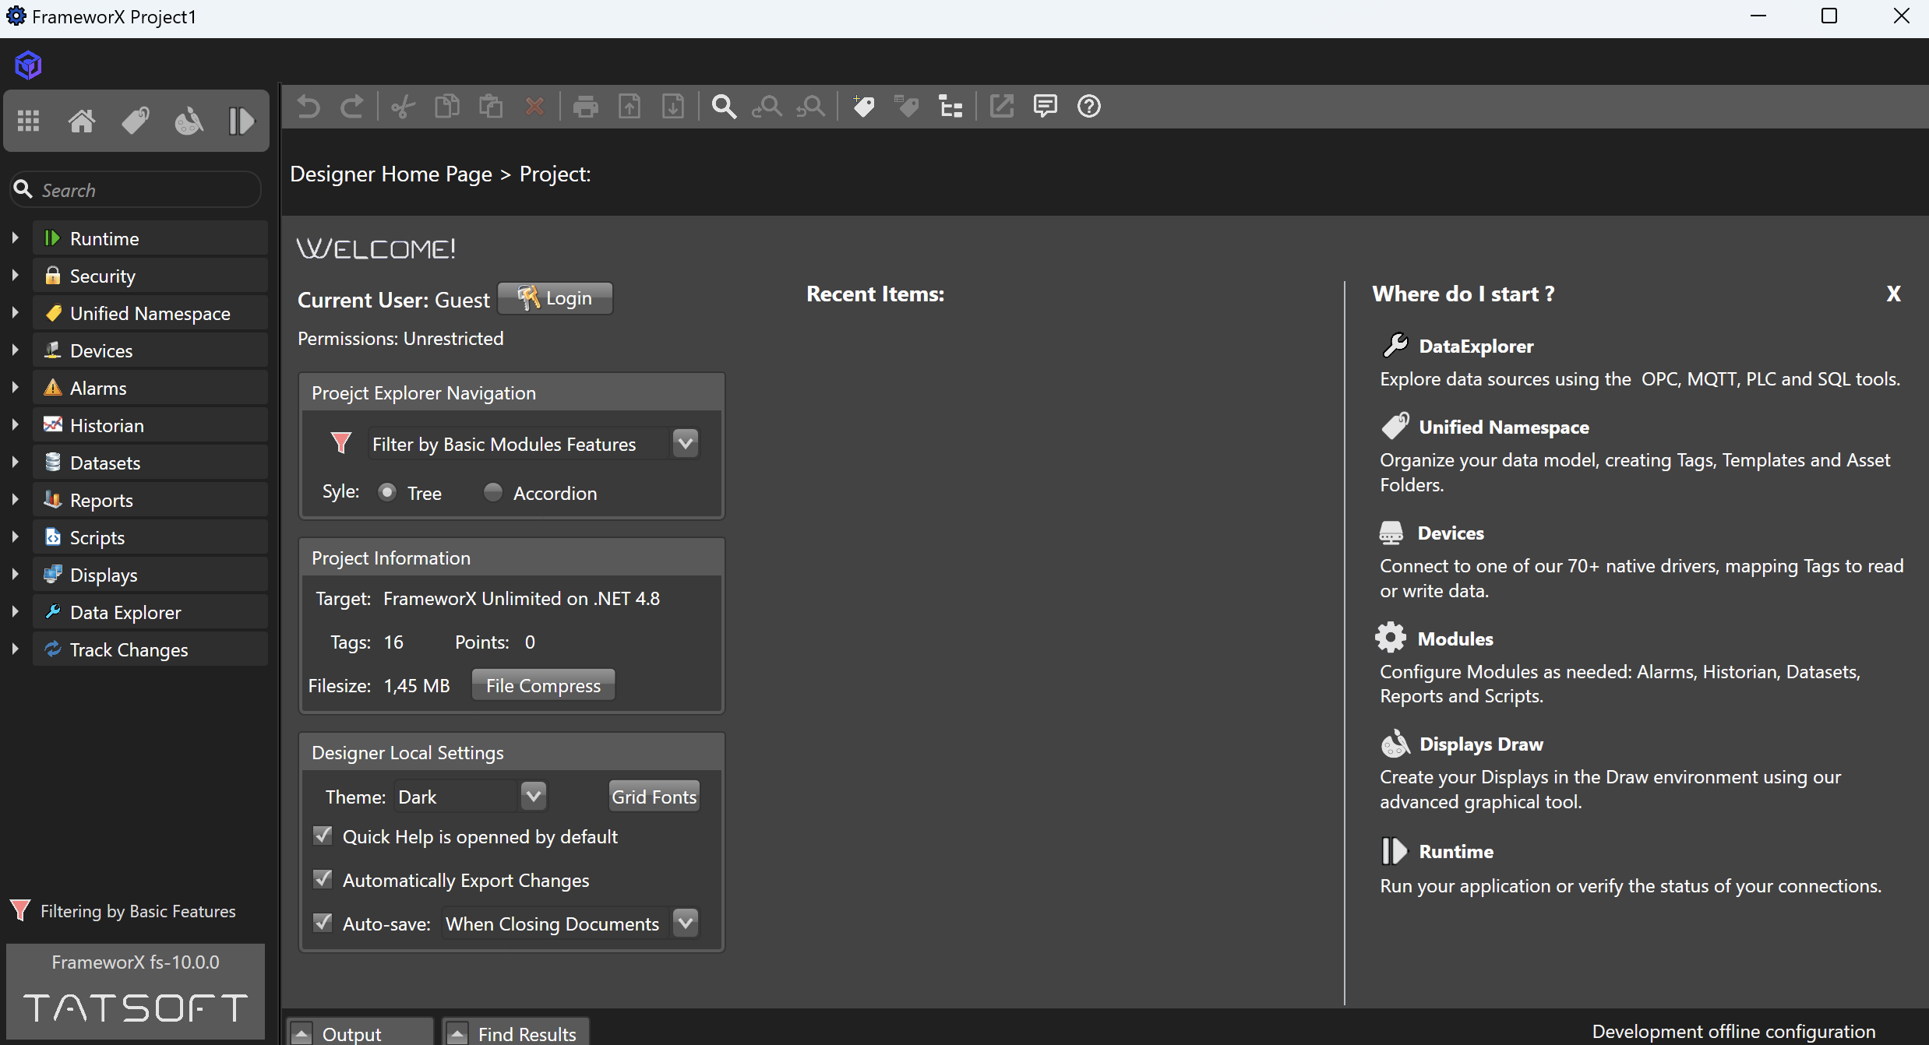Go to Home via house icon

point(82,121)
